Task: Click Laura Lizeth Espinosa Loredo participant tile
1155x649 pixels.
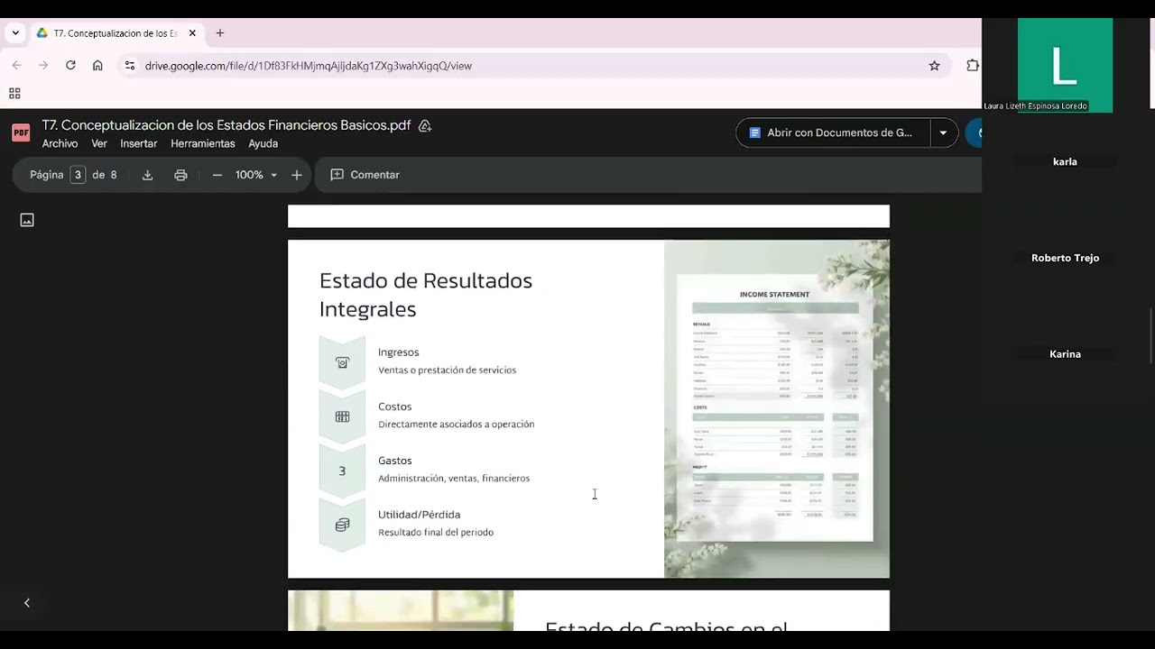Action: (1065, 65)
